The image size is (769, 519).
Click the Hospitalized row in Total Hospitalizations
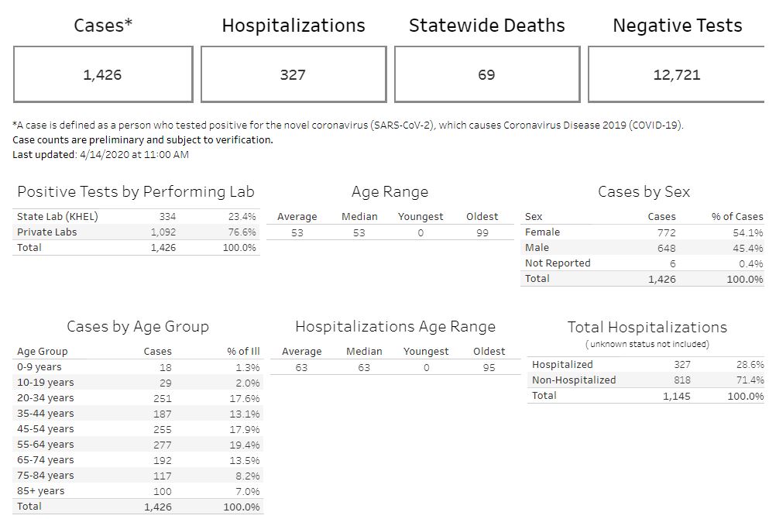pyautogui.click(x=562, y=365)
